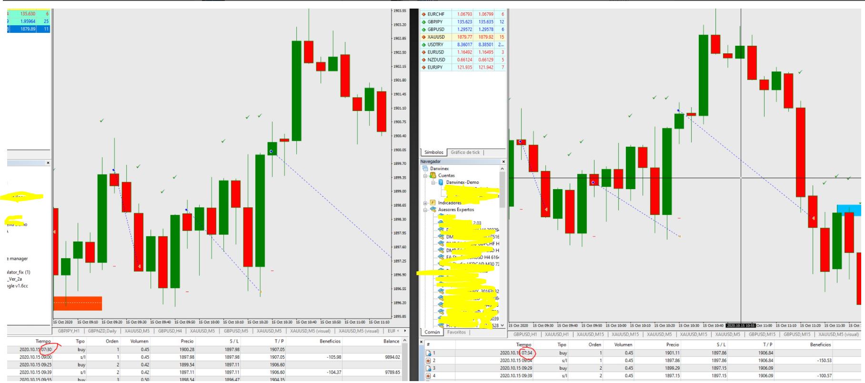The height and width of the screenshot is (383, 865).
Task: Click the Cuentas accounts folder icon
Action: click(x=433, y=175)
